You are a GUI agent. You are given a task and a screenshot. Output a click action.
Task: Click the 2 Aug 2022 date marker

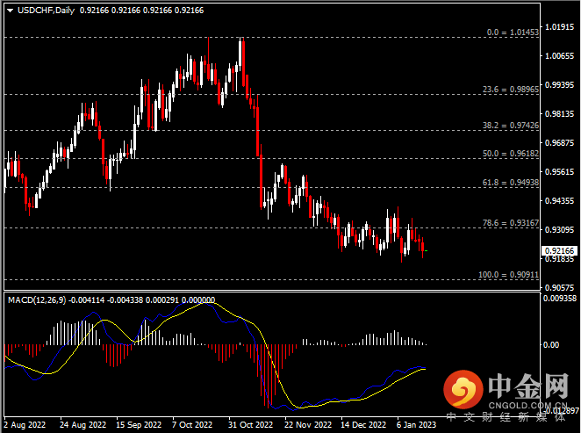pos(25,424)
